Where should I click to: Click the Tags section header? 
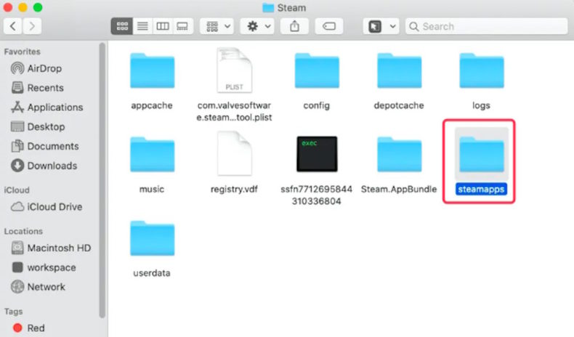click(x=14, y=312)
